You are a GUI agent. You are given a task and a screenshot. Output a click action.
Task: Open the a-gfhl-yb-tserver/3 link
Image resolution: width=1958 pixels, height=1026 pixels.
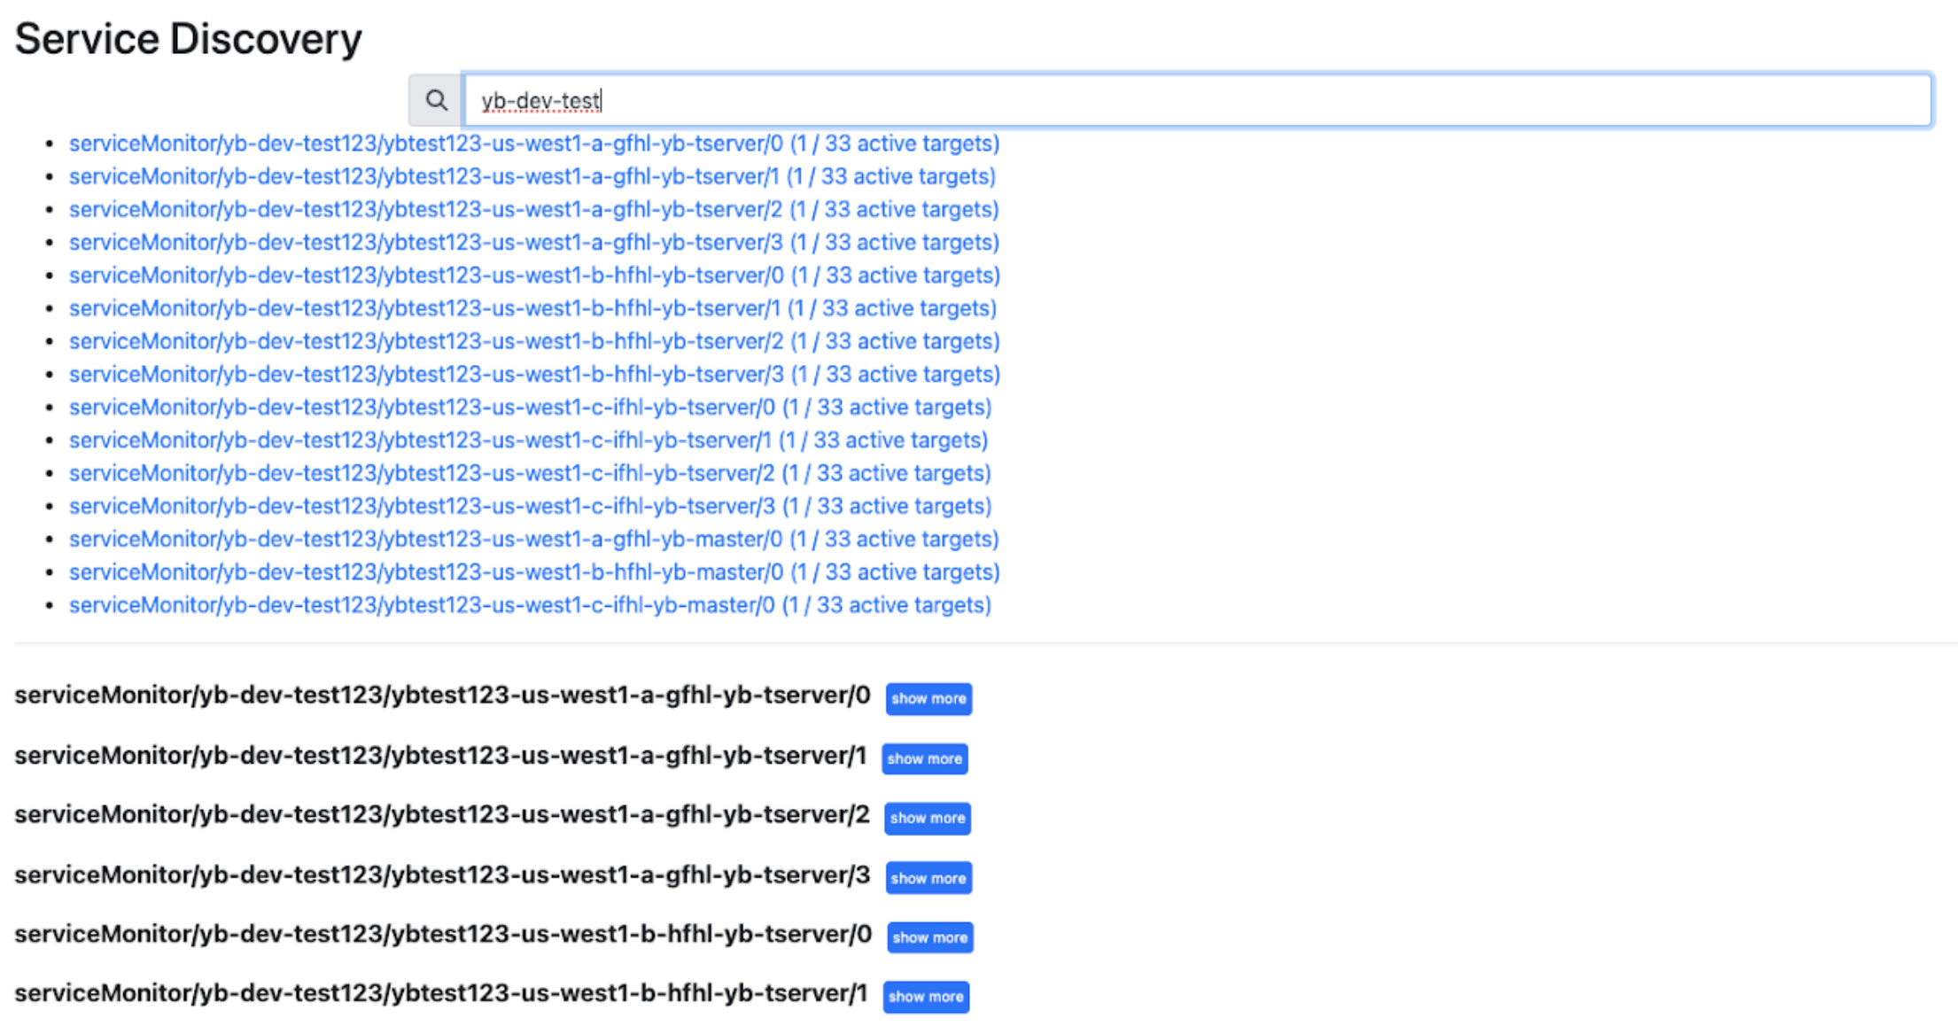click(533, 242)
